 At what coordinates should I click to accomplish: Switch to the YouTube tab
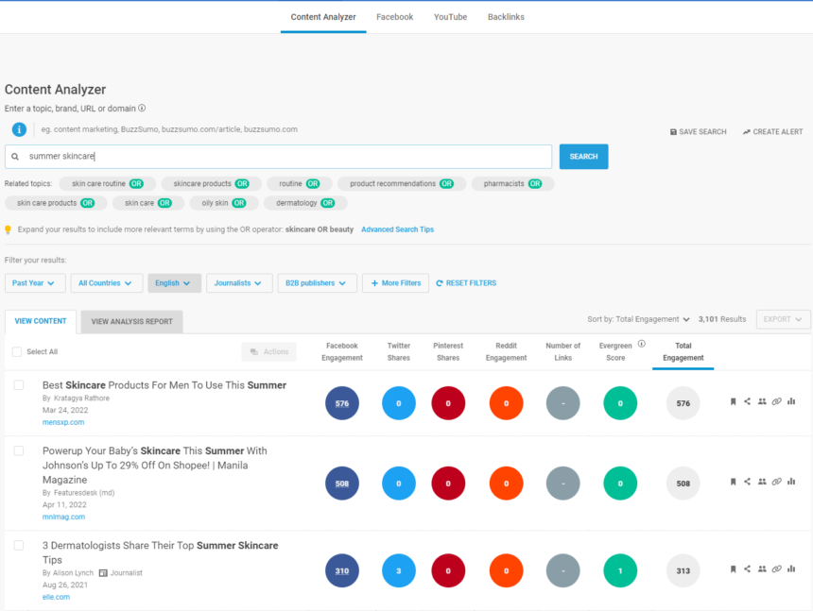point(450,16)
